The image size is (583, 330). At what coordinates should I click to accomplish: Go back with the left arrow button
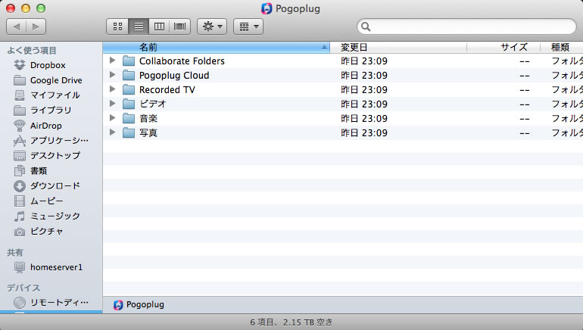(x=17, y=26)
